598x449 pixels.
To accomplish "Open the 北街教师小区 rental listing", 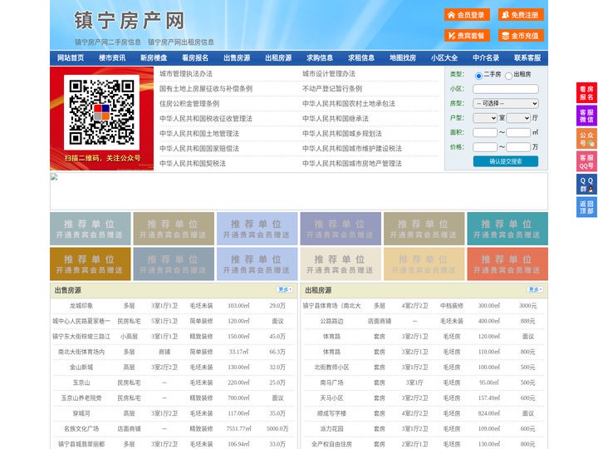I will (331, 368).
